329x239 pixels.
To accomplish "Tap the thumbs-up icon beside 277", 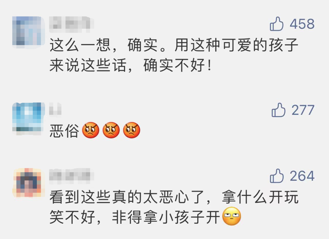I will coord(278,110).
